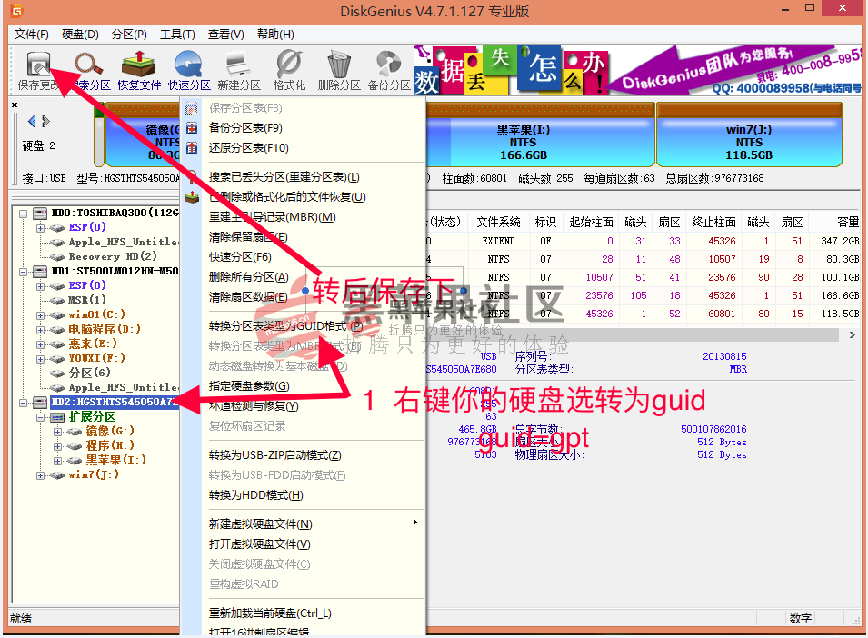Click the Recover Files (恢复文件) icon
Image resolution: width=868 pixels, height=638 pixels.
coord(138,65)
